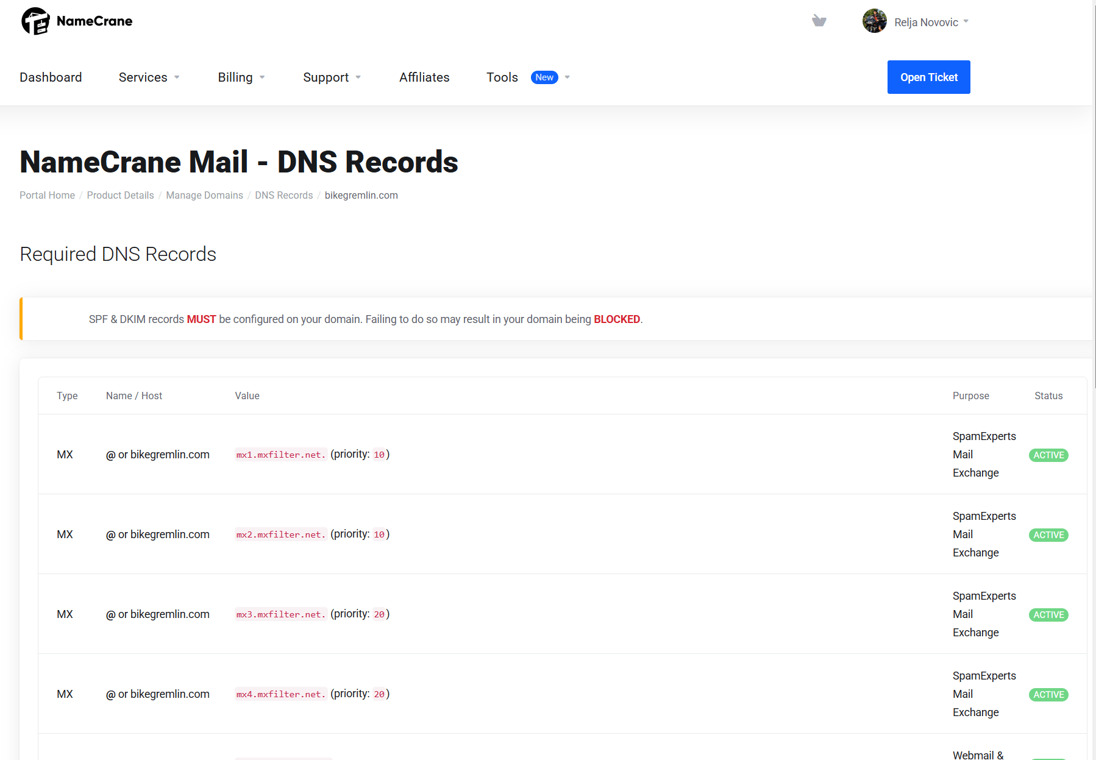Open the Support dropdown menu
The image size is (1096, 760).
[332, 77]
